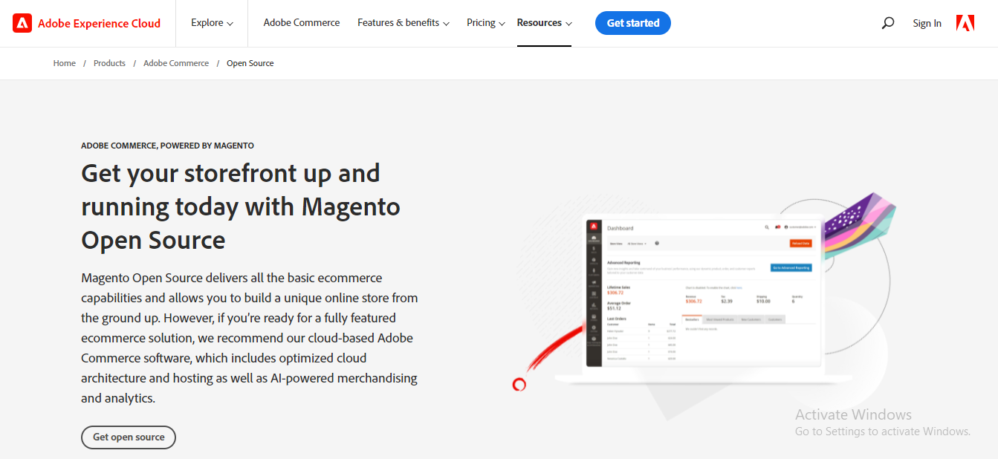998x459 pixels.
Task: Open the Pricing dropdown
Action: click(x=486, y=23)
